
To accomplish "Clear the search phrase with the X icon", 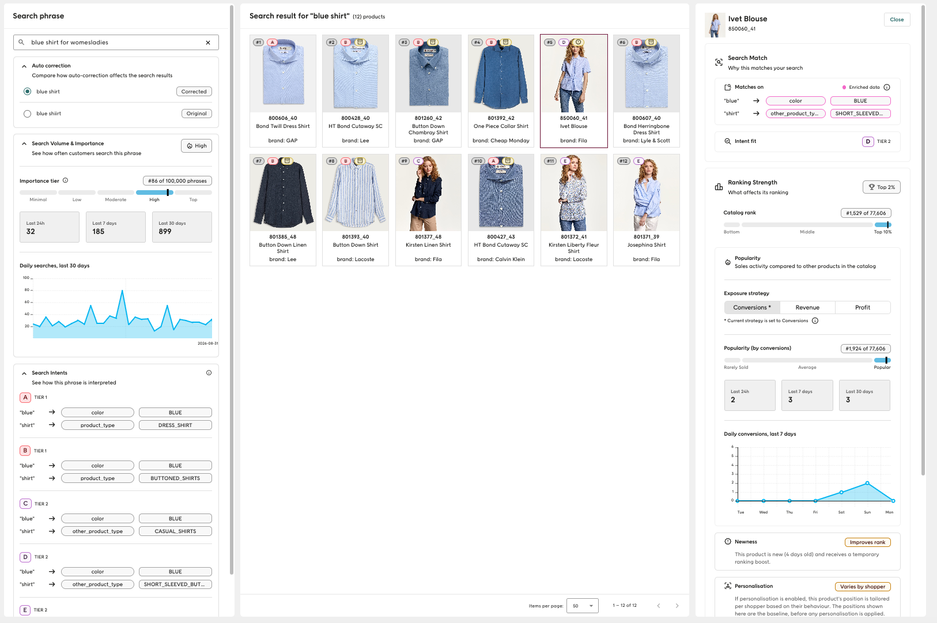I will click(208, 43).
